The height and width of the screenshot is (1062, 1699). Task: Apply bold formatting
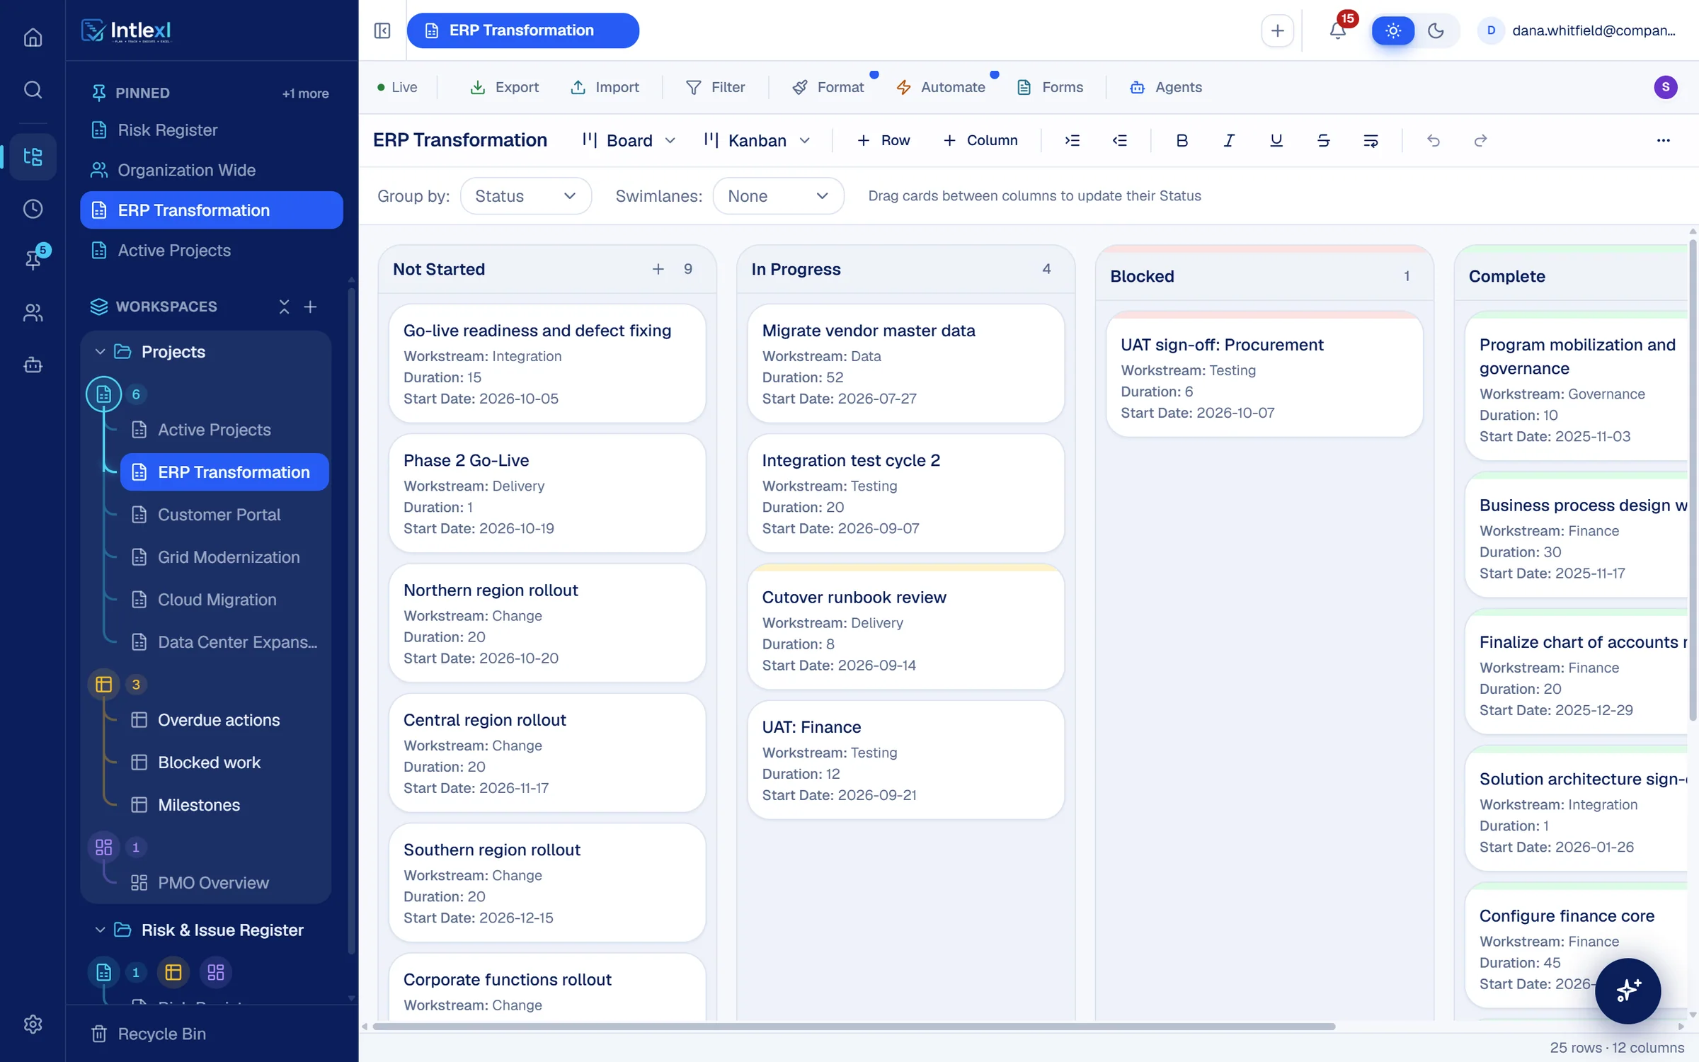1182,140
